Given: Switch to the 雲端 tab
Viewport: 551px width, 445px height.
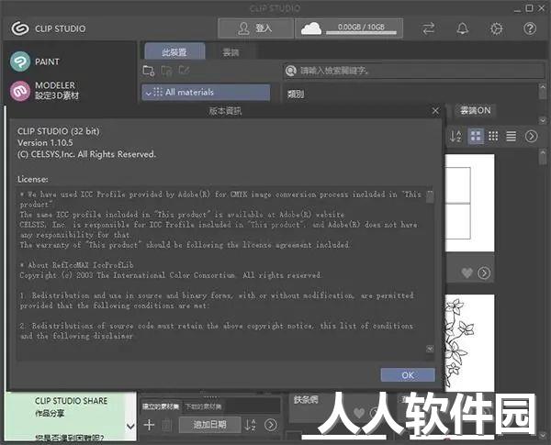Looking at the screenshot, I should (231, 52).
